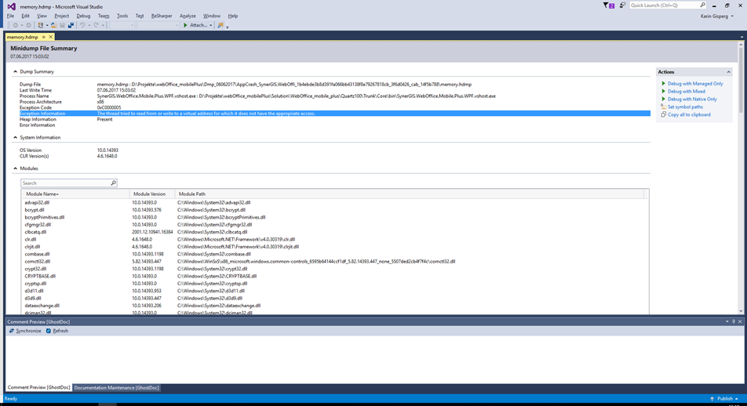Viewport: 747px width, 406px height.
Task: Open the solution platforms combo box
Action: click(x=159, y=25)
